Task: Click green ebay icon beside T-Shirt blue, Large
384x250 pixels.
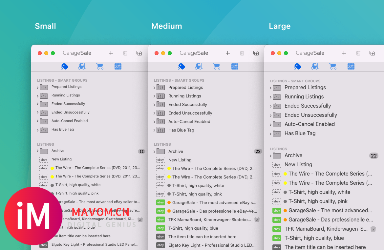Action: pyautogui.click(x=277, y=238)
